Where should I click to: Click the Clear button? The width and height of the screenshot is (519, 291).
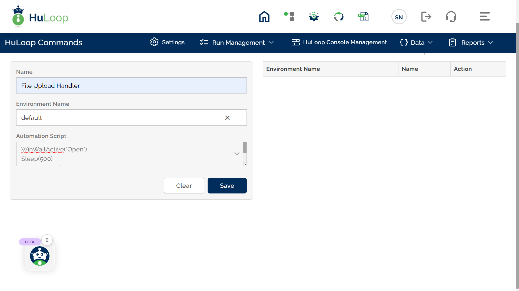(x=184, y=186)
